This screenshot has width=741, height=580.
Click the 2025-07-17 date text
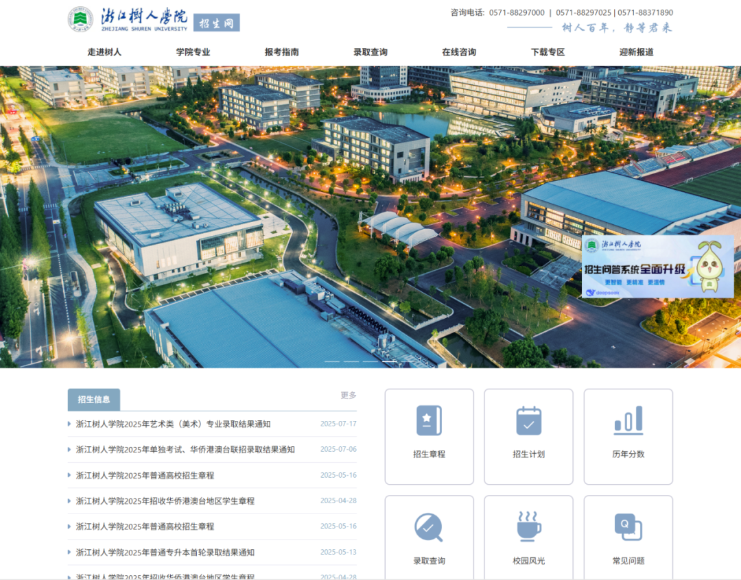[338, 424]
